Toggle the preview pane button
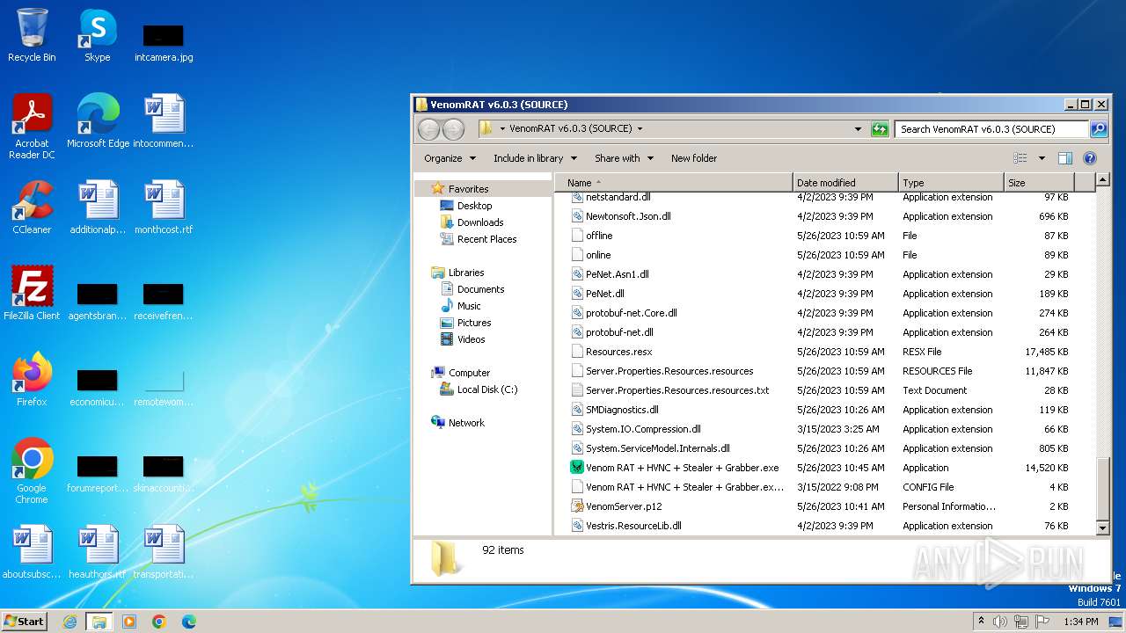The width and height of the screenshot is (1126, 633). click(1065, 158)
